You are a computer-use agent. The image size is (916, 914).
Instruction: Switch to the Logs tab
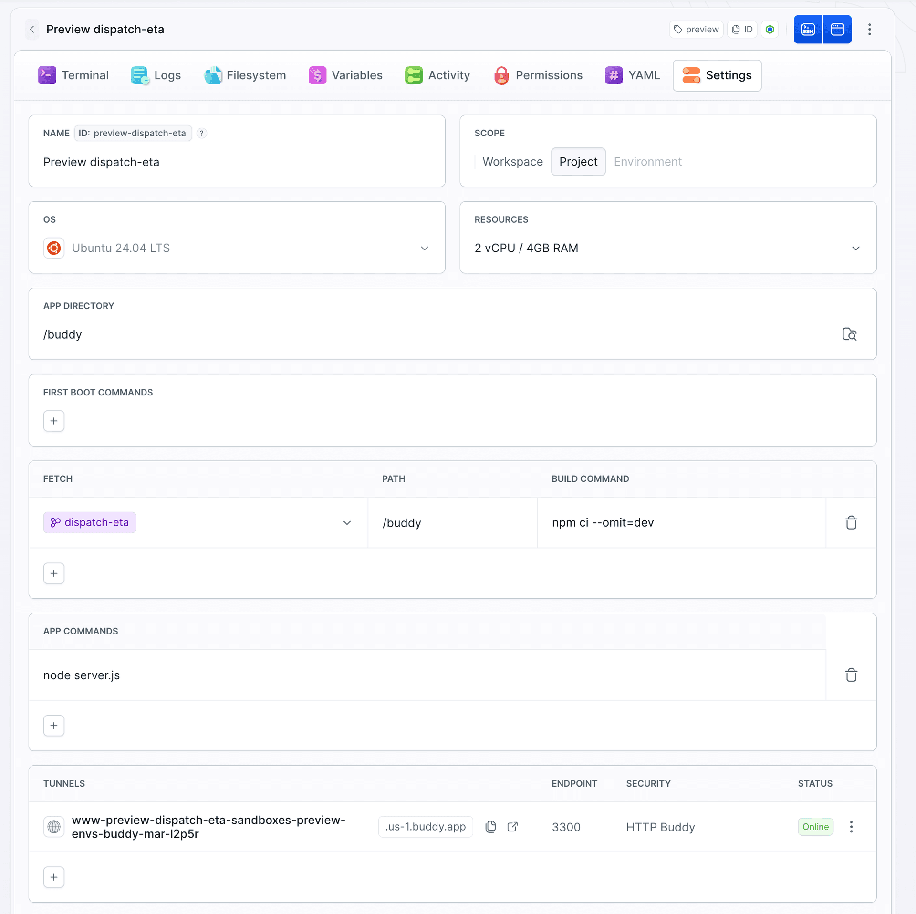point(156,75)
